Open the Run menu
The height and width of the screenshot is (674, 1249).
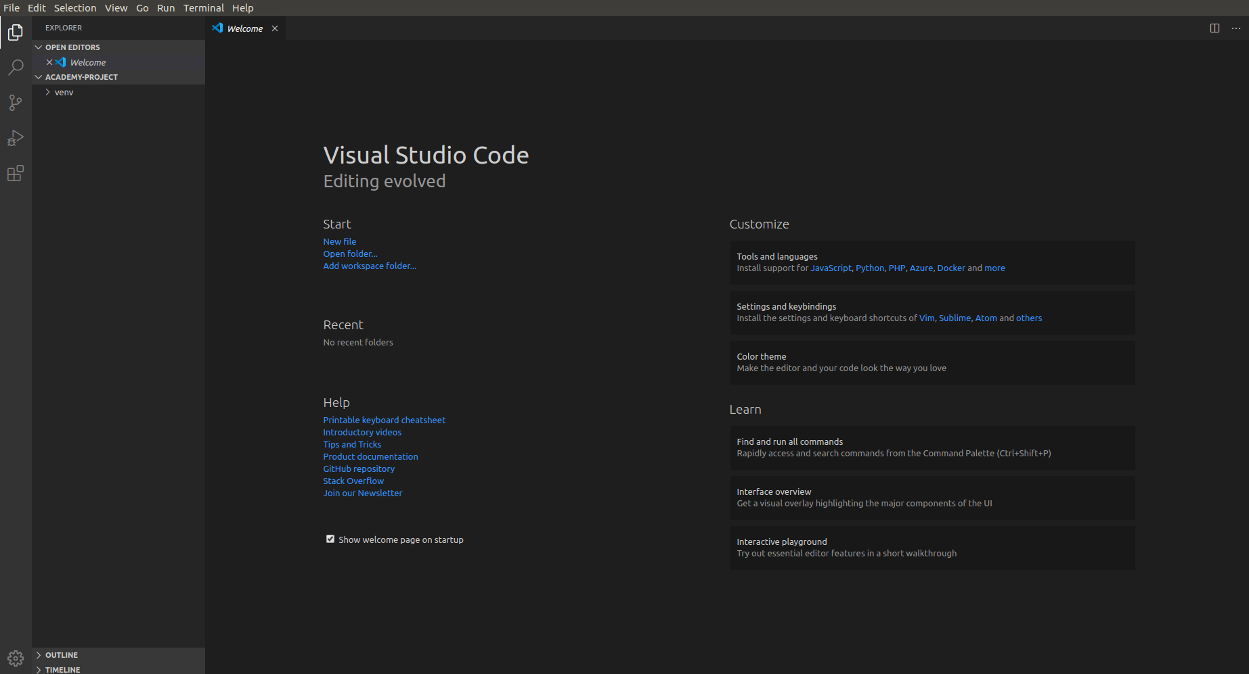166,8
